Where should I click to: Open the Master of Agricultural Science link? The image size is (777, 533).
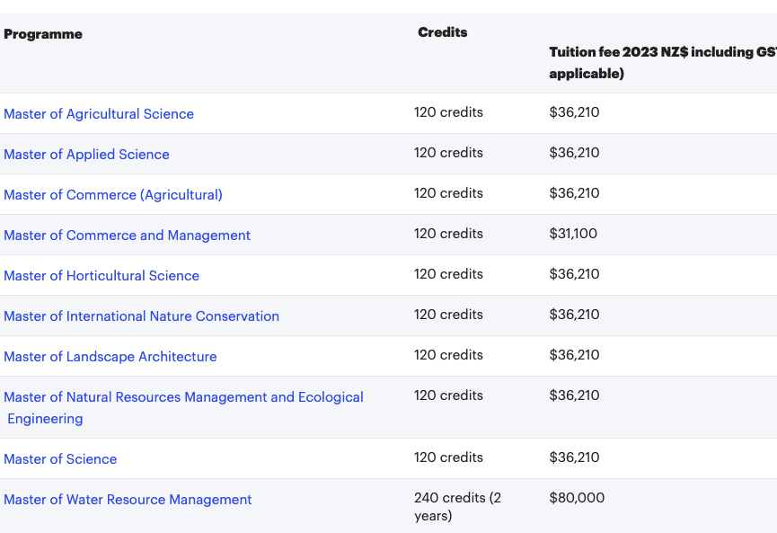(x=99, y=114)
